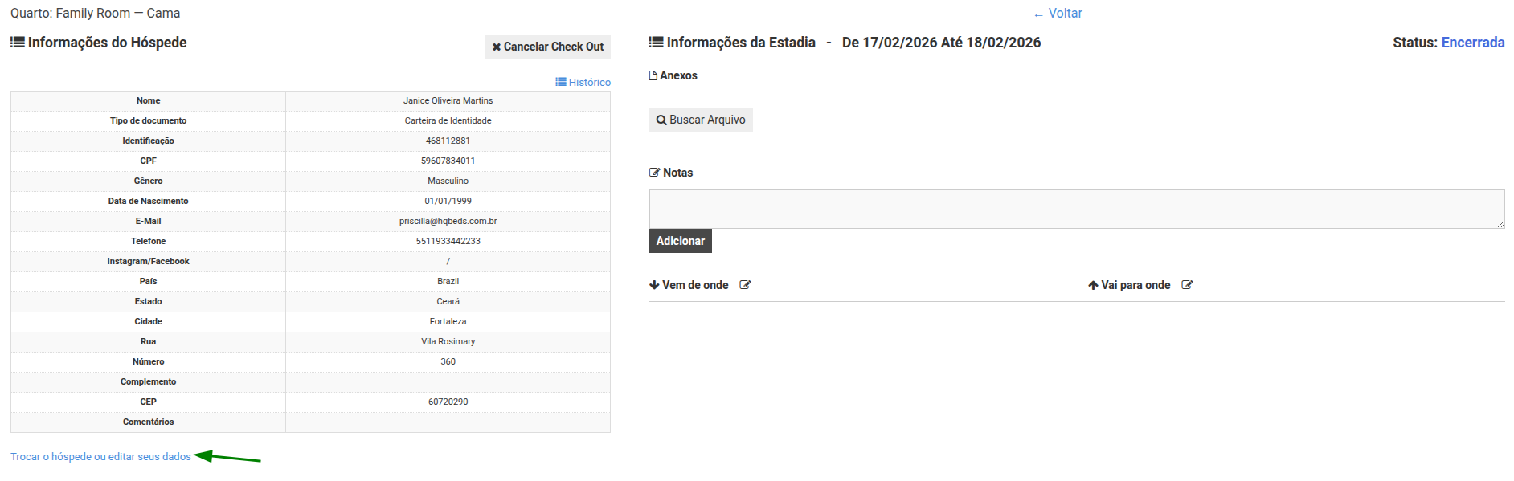1514x481 pixels.
Task: Click the magnifier icon in Buscar Arquivo
Action: point(661,120)
